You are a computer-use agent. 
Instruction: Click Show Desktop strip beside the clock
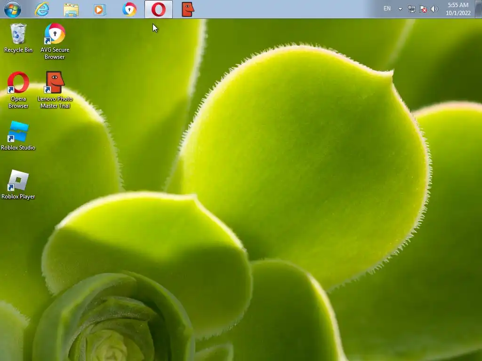tap(479, 9)
